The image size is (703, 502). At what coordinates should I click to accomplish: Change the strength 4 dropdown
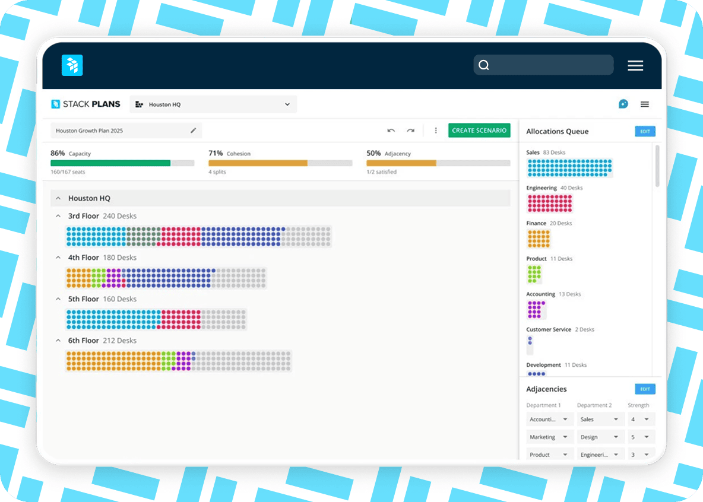(x=641, y=420)
